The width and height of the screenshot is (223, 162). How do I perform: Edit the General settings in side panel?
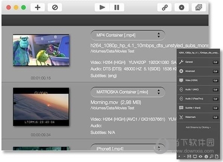[x=215, y=62]
